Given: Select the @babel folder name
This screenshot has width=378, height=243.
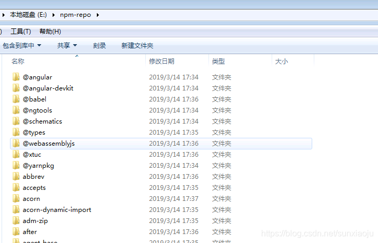Looking at the screenshot, I should [x=34, y=99].
